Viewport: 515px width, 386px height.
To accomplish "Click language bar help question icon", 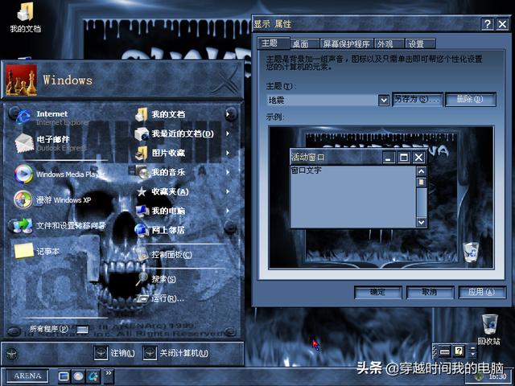I will coord(459,351).
